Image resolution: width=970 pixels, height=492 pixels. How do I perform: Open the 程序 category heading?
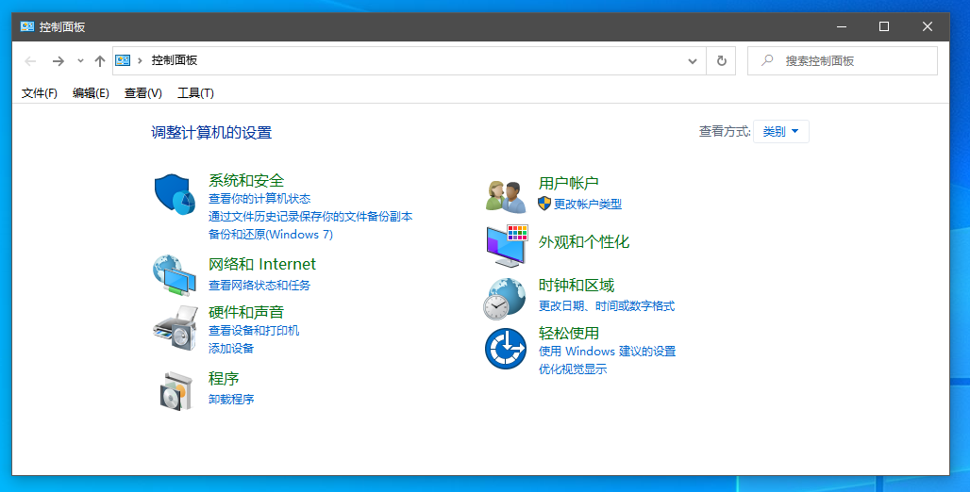(224, 378)
